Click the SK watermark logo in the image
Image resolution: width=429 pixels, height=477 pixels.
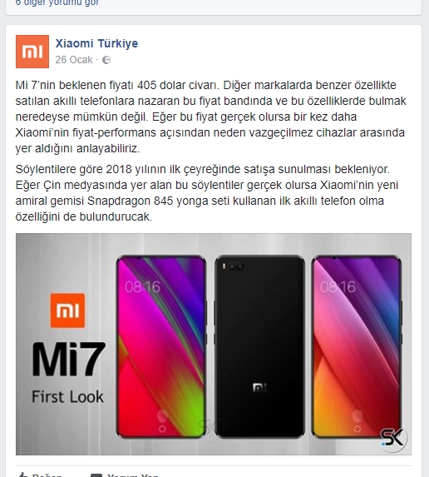pyautogui.click(x=392, y=439)
